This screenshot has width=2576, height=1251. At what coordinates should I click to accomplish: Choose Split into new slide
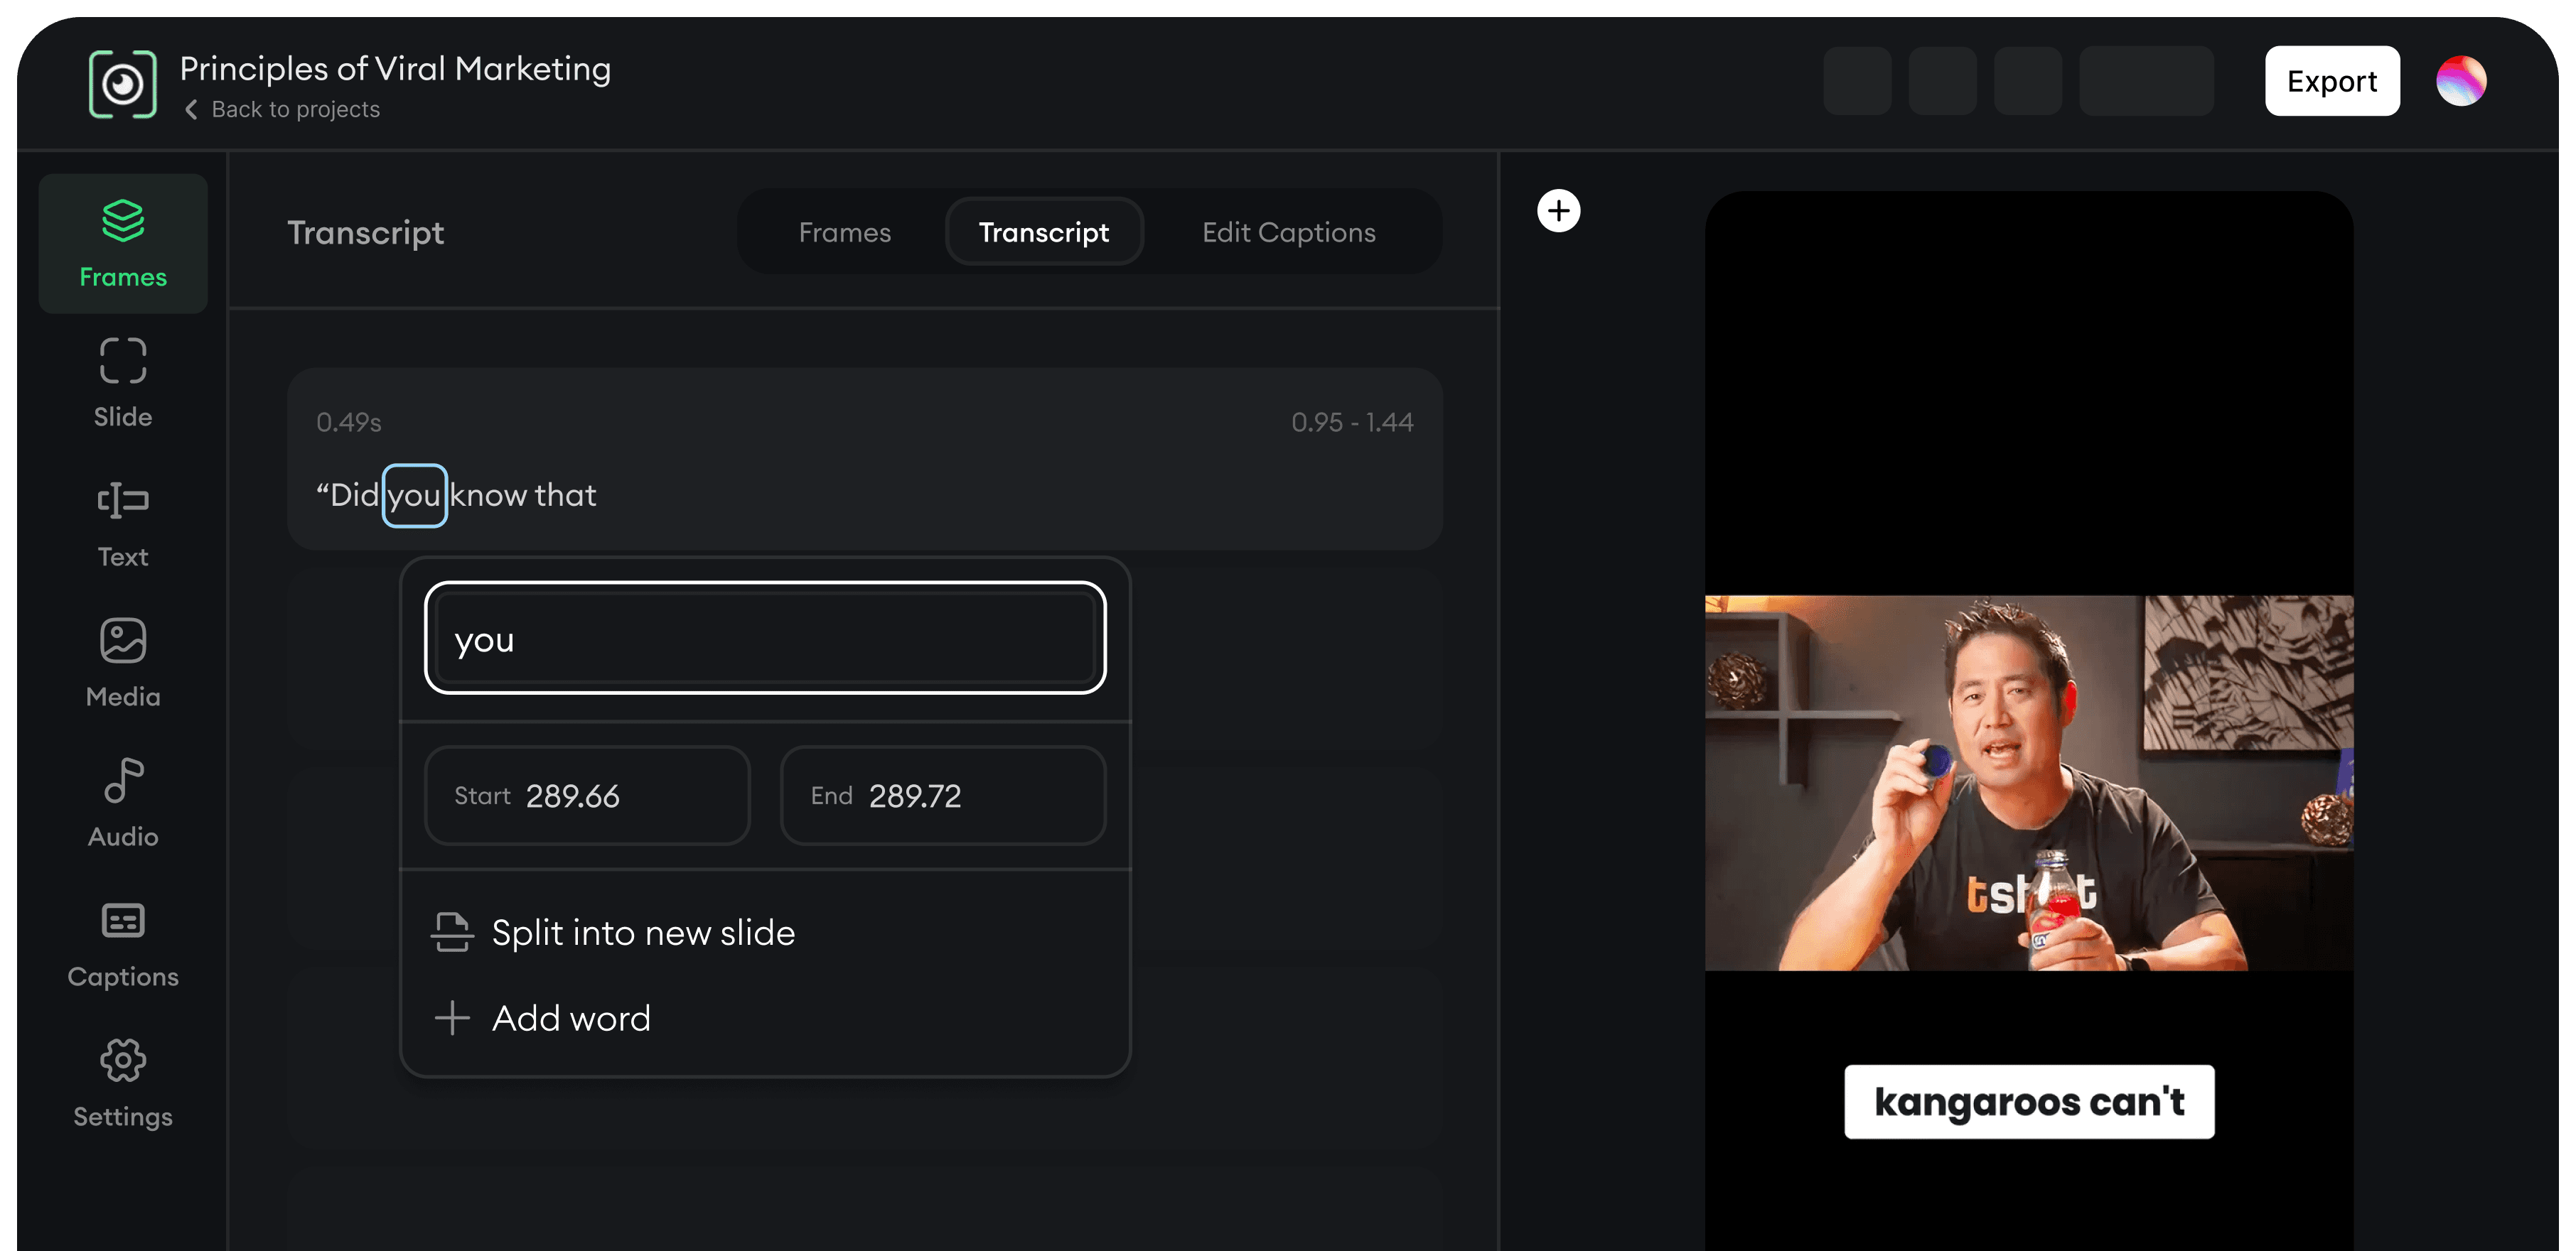point(643,932)
